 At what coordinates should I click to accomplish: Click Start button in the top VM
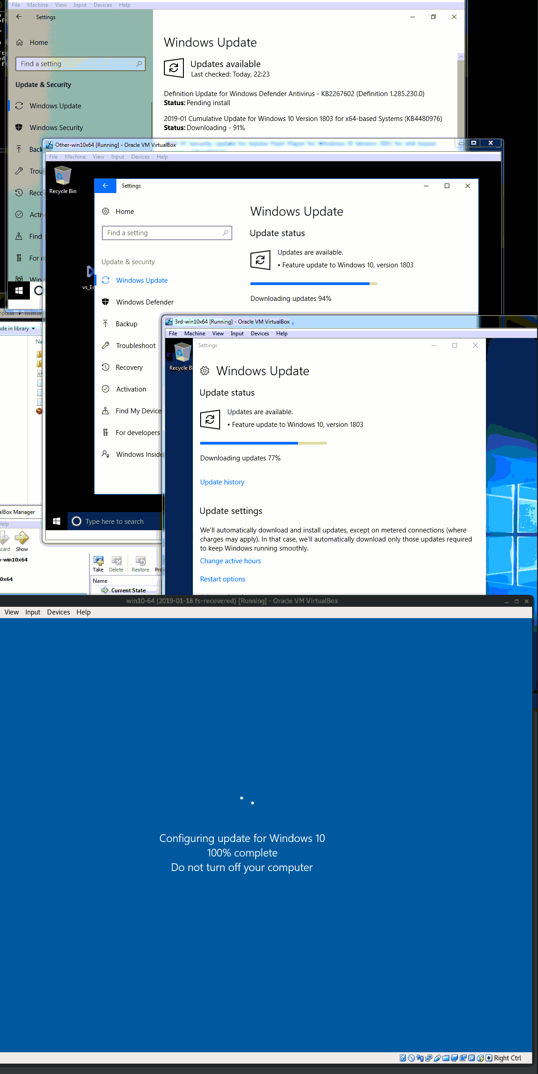coord(19,290)
